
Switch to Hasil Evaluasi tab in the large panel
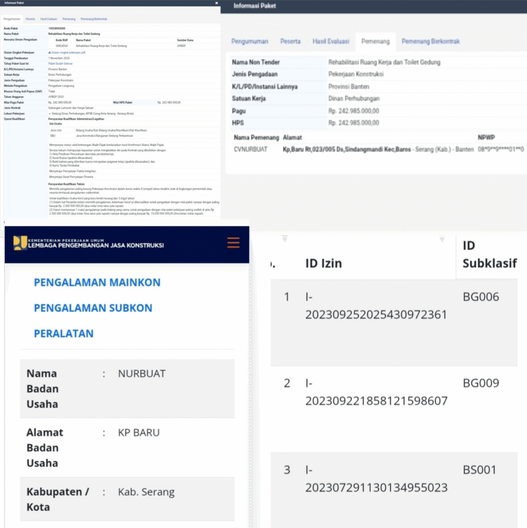click(330, 41)
